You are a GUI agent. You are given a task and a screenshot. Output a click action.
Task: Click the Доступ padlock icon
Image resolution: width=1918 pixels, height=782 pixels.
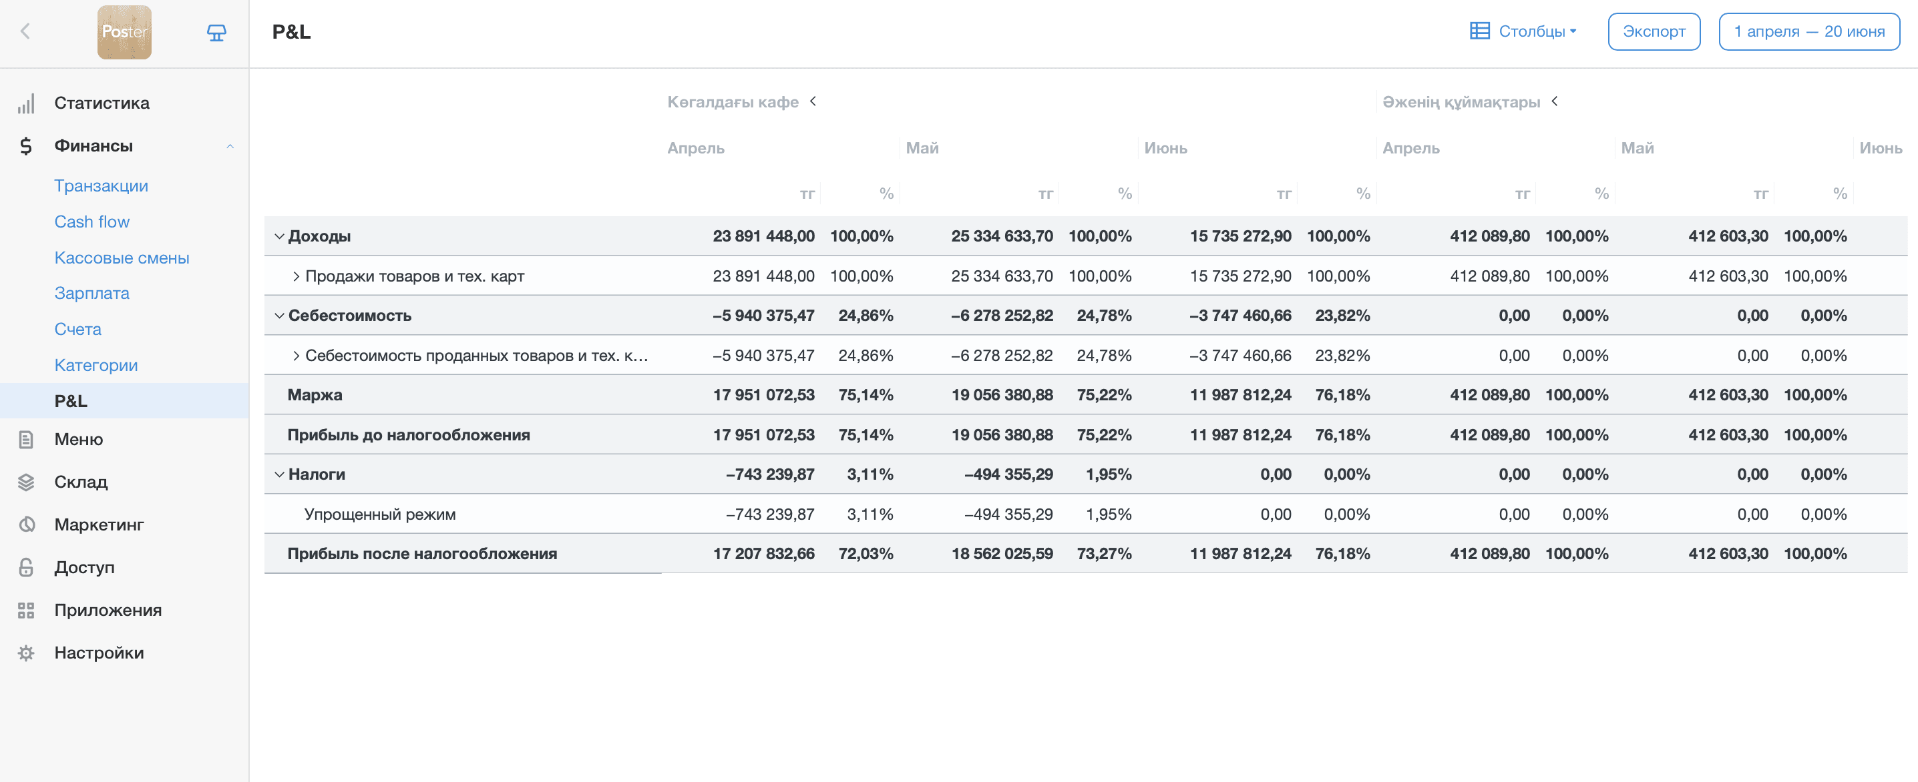coord(26,567)
